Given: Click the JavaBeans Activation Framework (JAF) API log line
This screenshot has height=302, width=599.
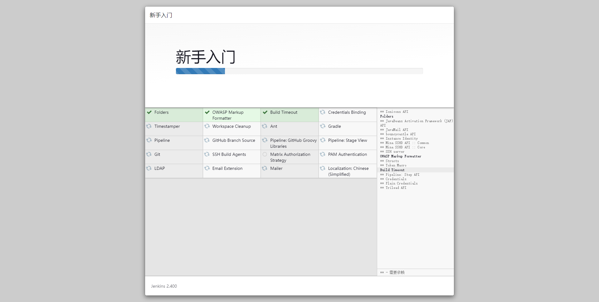Looking at the screenshot, I should pos(416,123).
